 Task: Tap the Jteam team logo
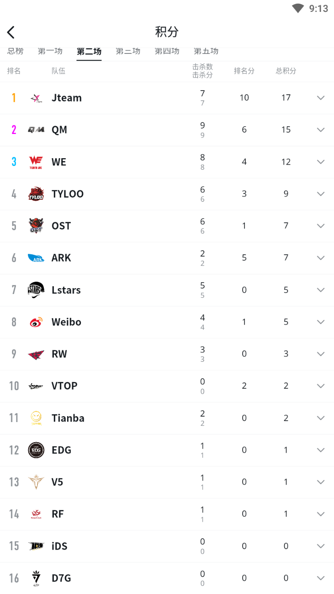coord(36,98)
